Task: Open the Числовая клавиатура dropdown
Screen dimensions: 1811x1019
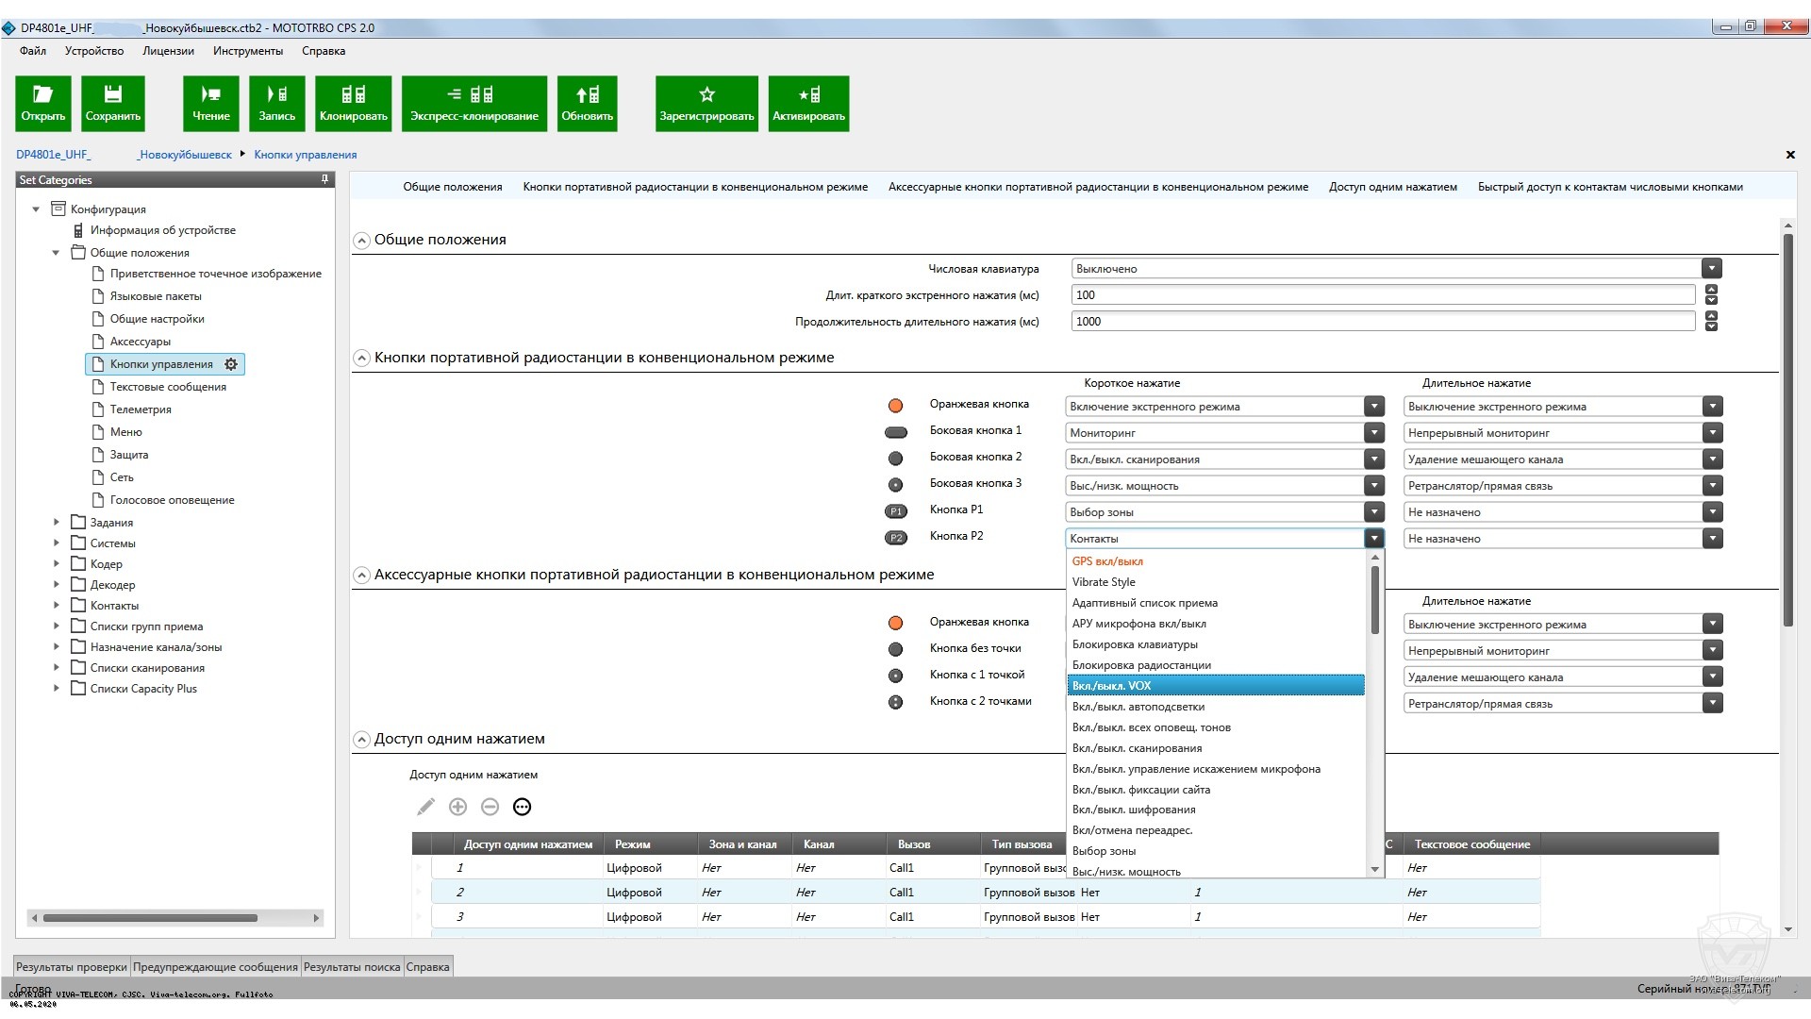Action: point(1711,269)
